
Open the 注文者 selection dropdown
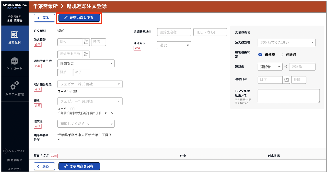(86, 124)
